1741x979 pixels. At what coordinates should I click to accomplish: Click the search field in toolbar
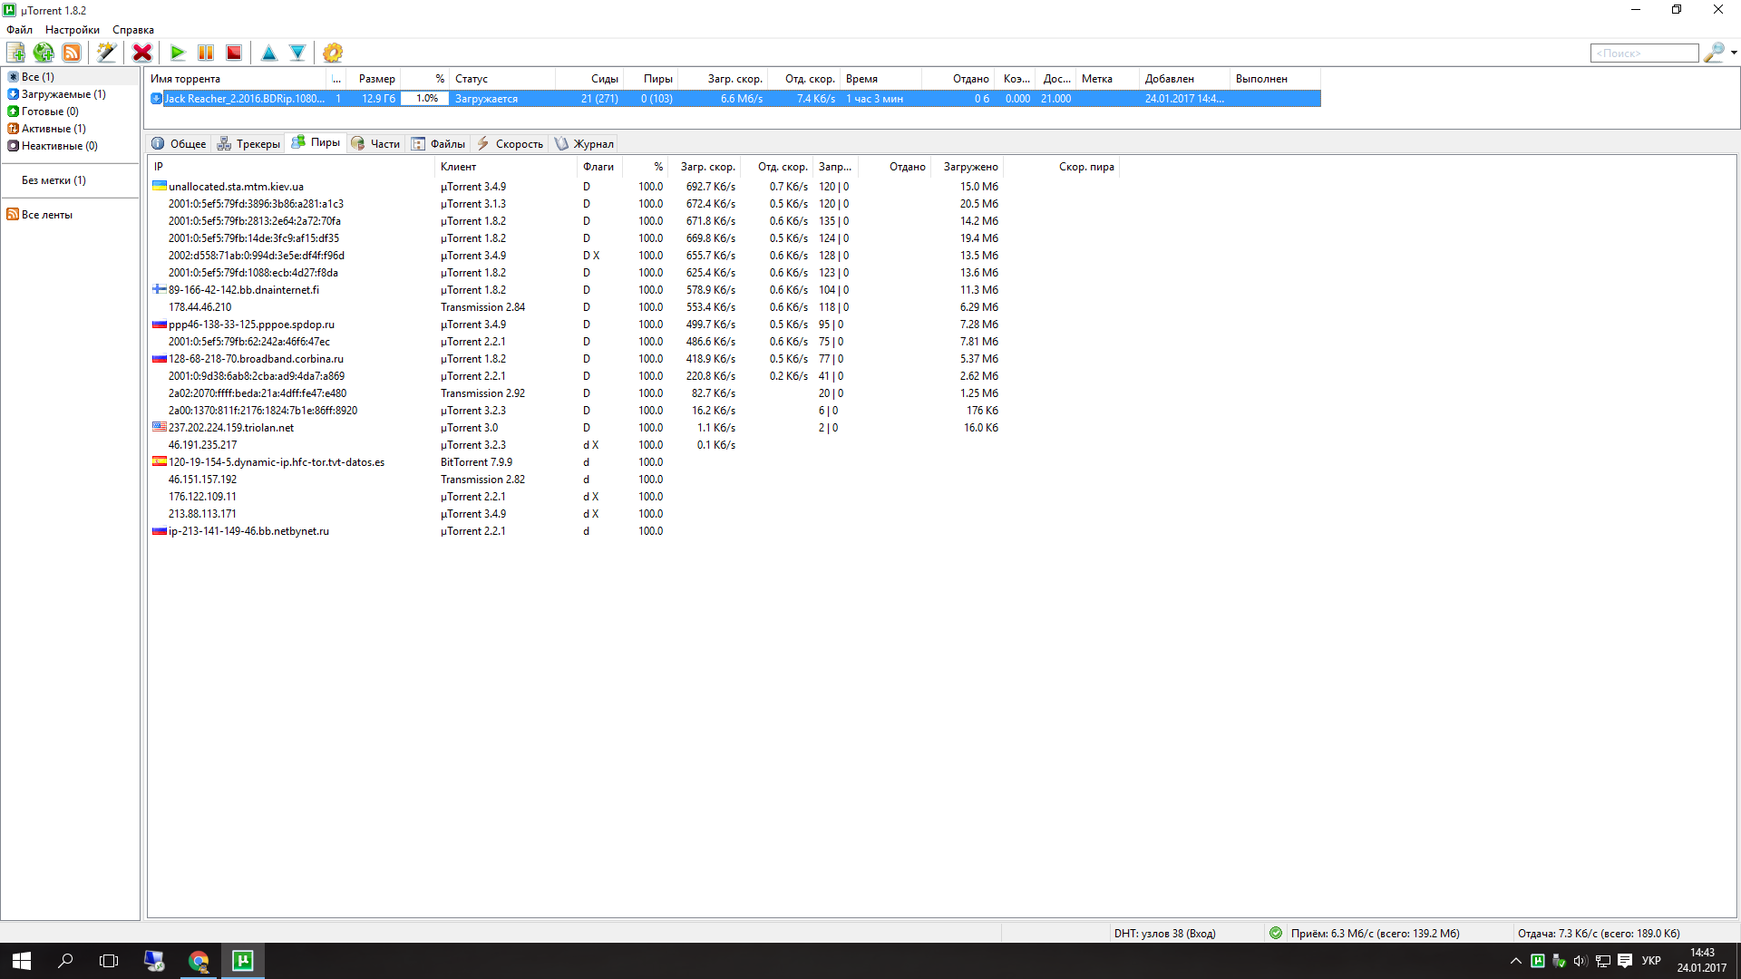pos(1643,53)
